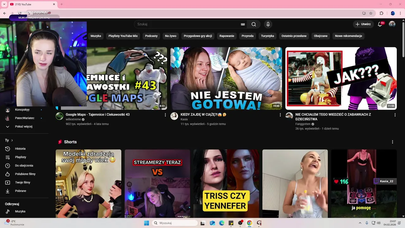
Task: Open the Modelki zdradzają swój młody wiek short
Action: point(89,184)
